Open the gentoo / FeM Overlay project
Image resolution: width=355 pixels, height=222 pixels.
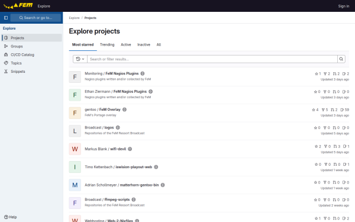tap(102, 110)
